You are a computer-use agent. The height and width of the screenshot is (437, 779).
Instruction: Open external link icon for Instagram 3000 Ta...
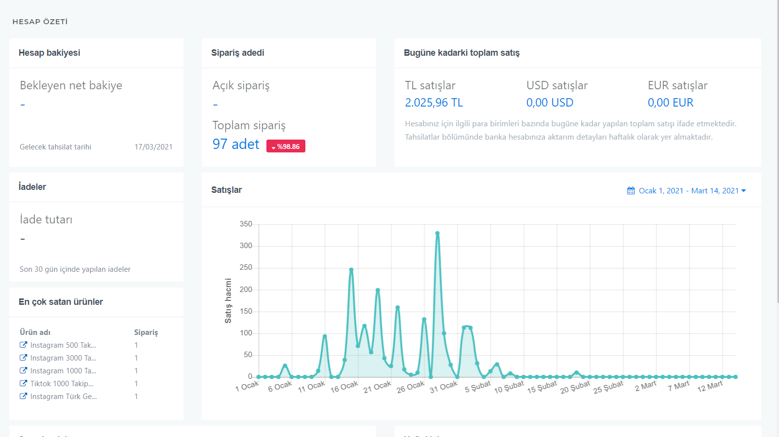(x=23, y=358)
